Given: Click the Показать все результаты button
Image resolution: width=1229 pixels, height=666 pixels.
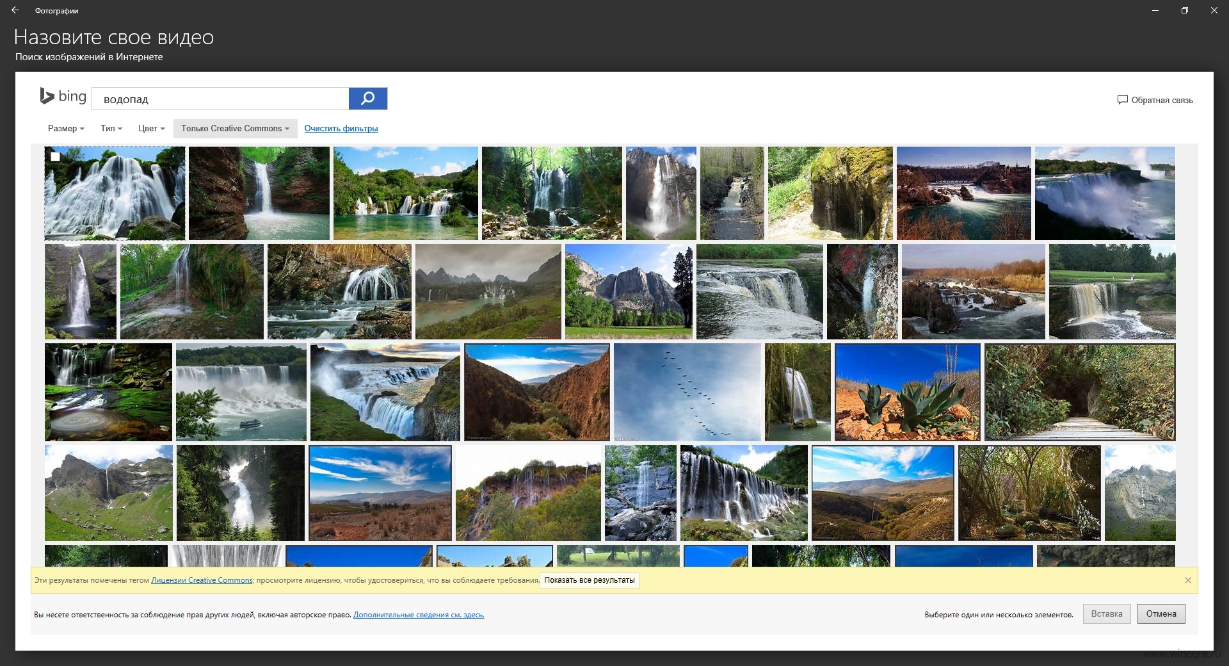Looking at the screenshot, I should pyautogui.click(x=590, y=580).
